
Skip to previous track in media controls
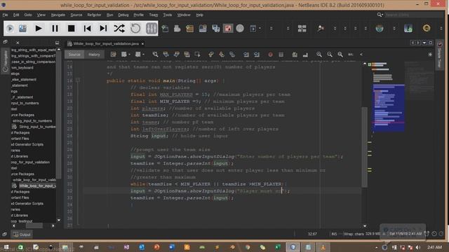point(87,28)
